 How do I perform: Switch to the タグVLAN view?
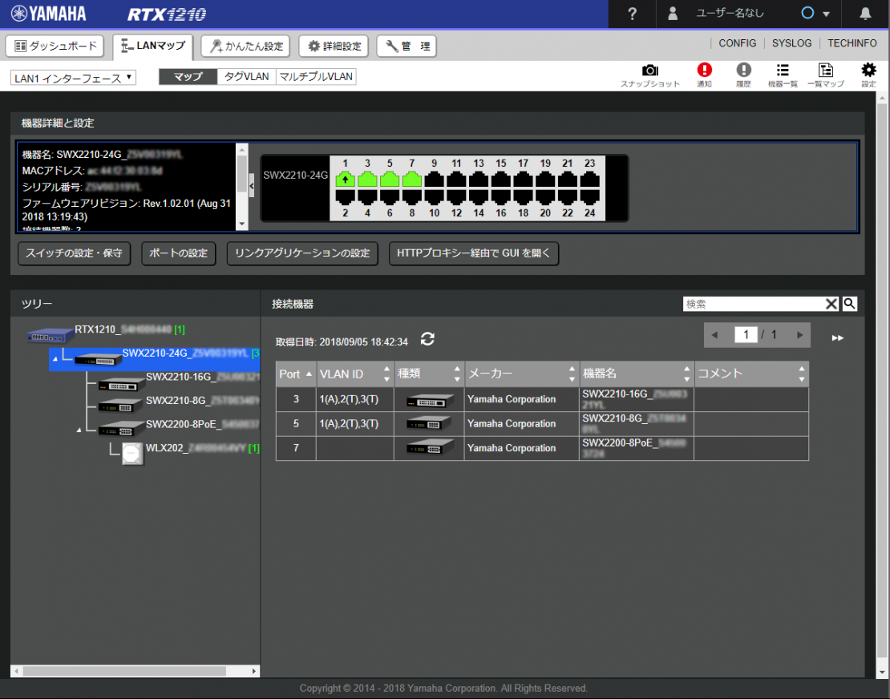[x=245, y=75]
